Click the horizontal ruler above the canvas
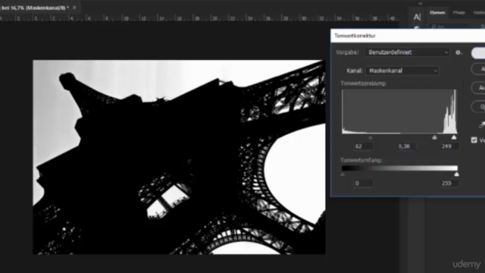 [x=199, y=18]
